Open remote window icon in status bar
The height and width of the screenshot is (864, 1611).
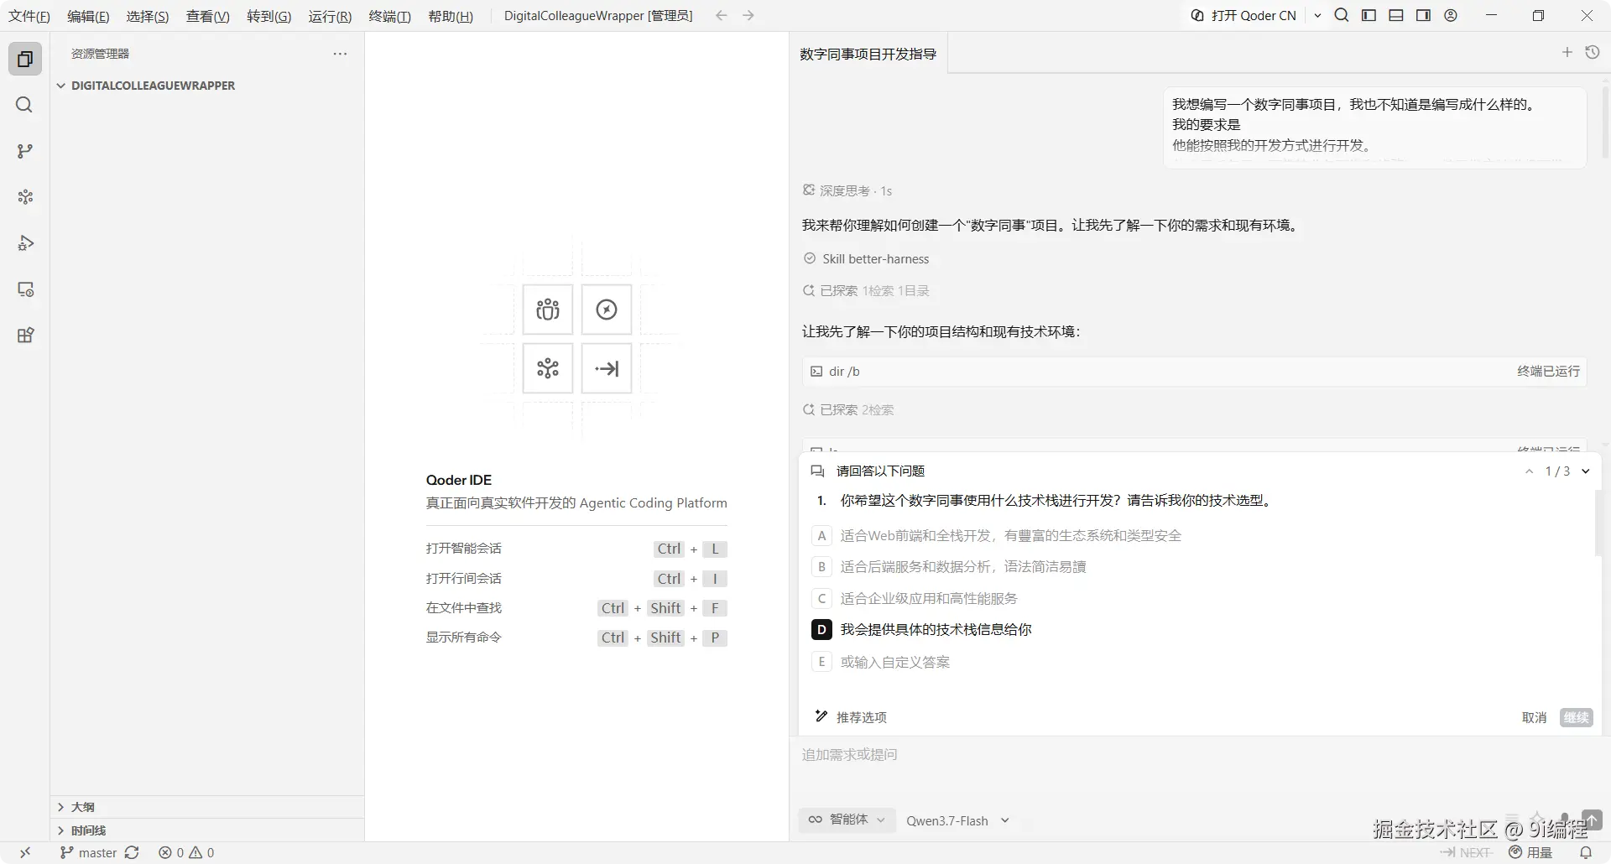pyautogui.click(x=25, y=852)
